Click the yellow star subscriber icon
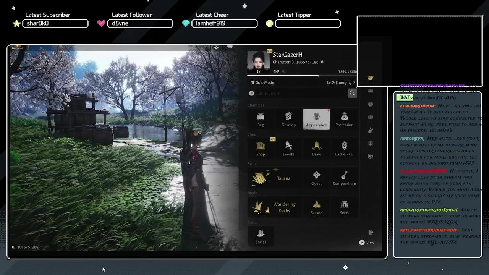Screen dimensions: 489x275 [x=16, y=23]
